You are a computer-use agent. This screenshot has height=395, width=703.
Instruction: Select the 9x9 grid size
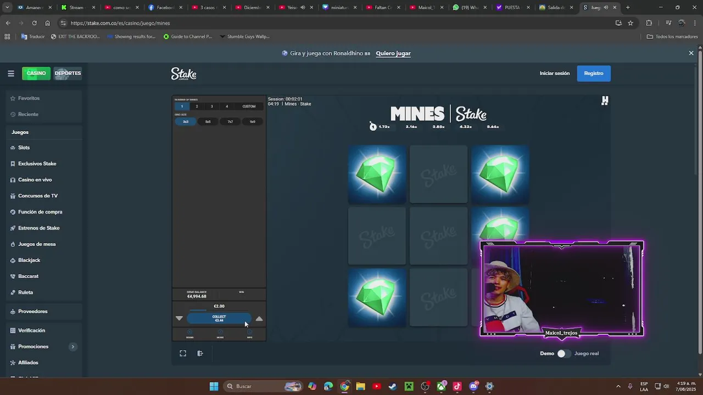pyautogui.click(x=252, y=122)
